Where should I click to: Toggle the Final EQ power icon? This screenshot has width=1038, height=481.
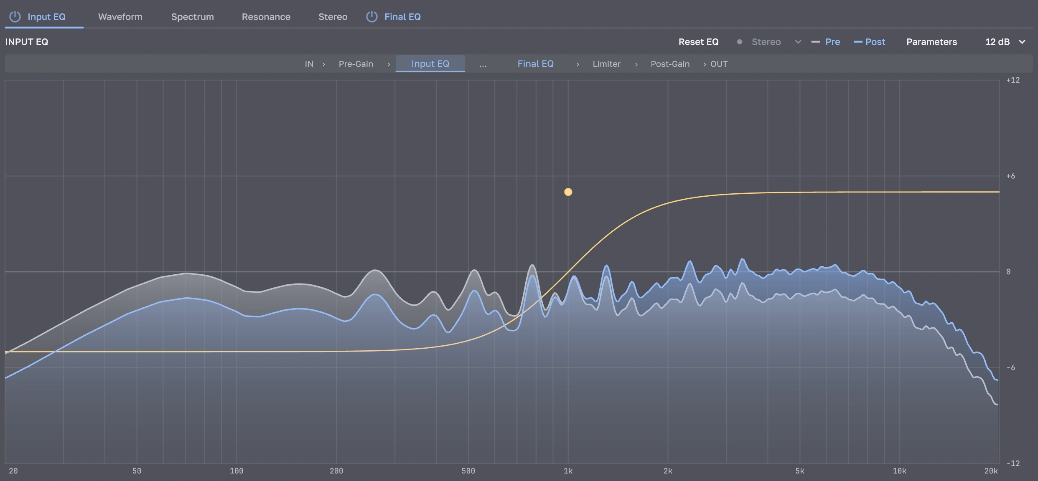(x=372, y=17)
